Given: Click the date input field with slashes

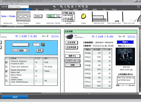Looking at the screenshot, I should 36,45.
